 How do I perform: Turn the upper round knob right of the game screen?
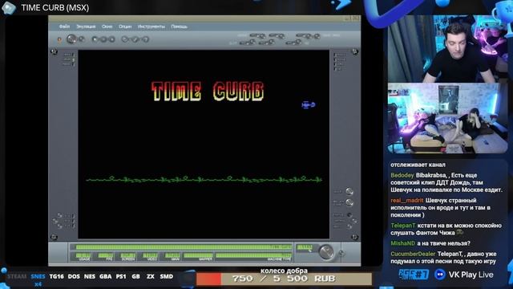pos(349,191)
